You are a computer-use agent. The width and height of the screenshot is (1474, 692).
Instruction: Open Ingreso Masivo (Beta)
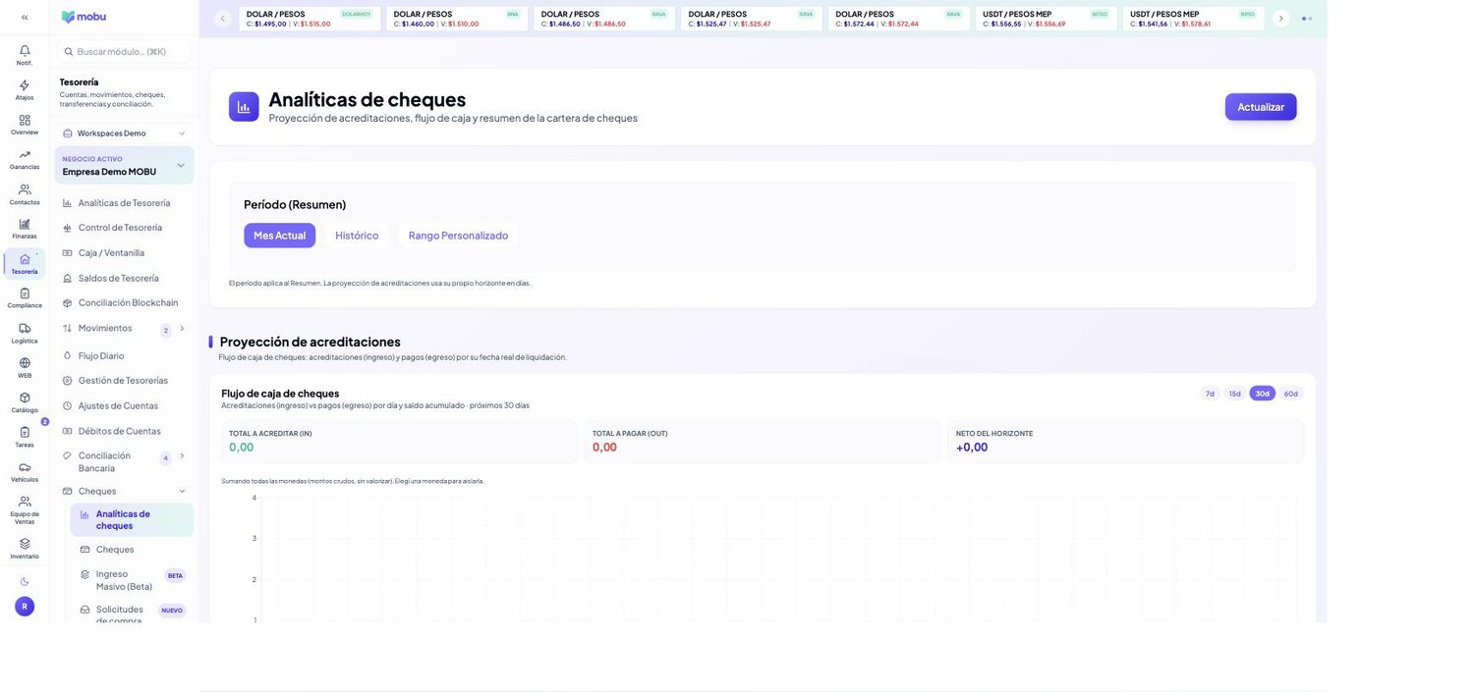point(132,580)
